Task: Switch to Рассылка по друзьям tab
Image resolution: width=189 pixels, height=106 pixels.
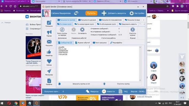Action: click(x=87, y=20)
